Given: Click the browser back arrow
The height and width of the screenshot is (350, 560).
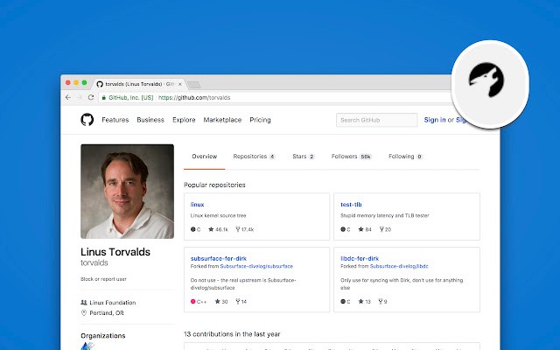Looking at the screenshot, I should 68,97.
